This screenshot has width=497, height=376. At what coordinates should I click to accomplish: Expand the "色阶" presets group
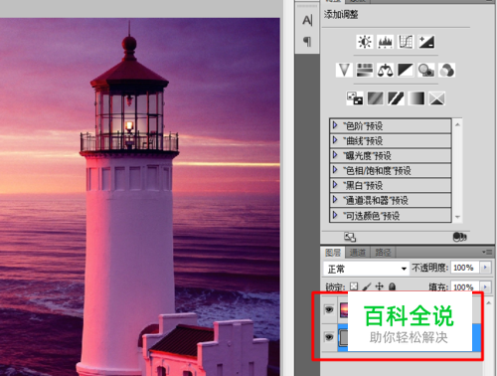pos(335,125)
